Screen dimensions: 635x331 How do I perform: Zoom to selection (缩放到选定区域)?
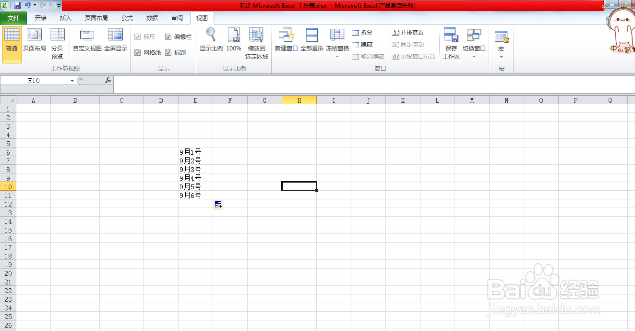point(257,45)
